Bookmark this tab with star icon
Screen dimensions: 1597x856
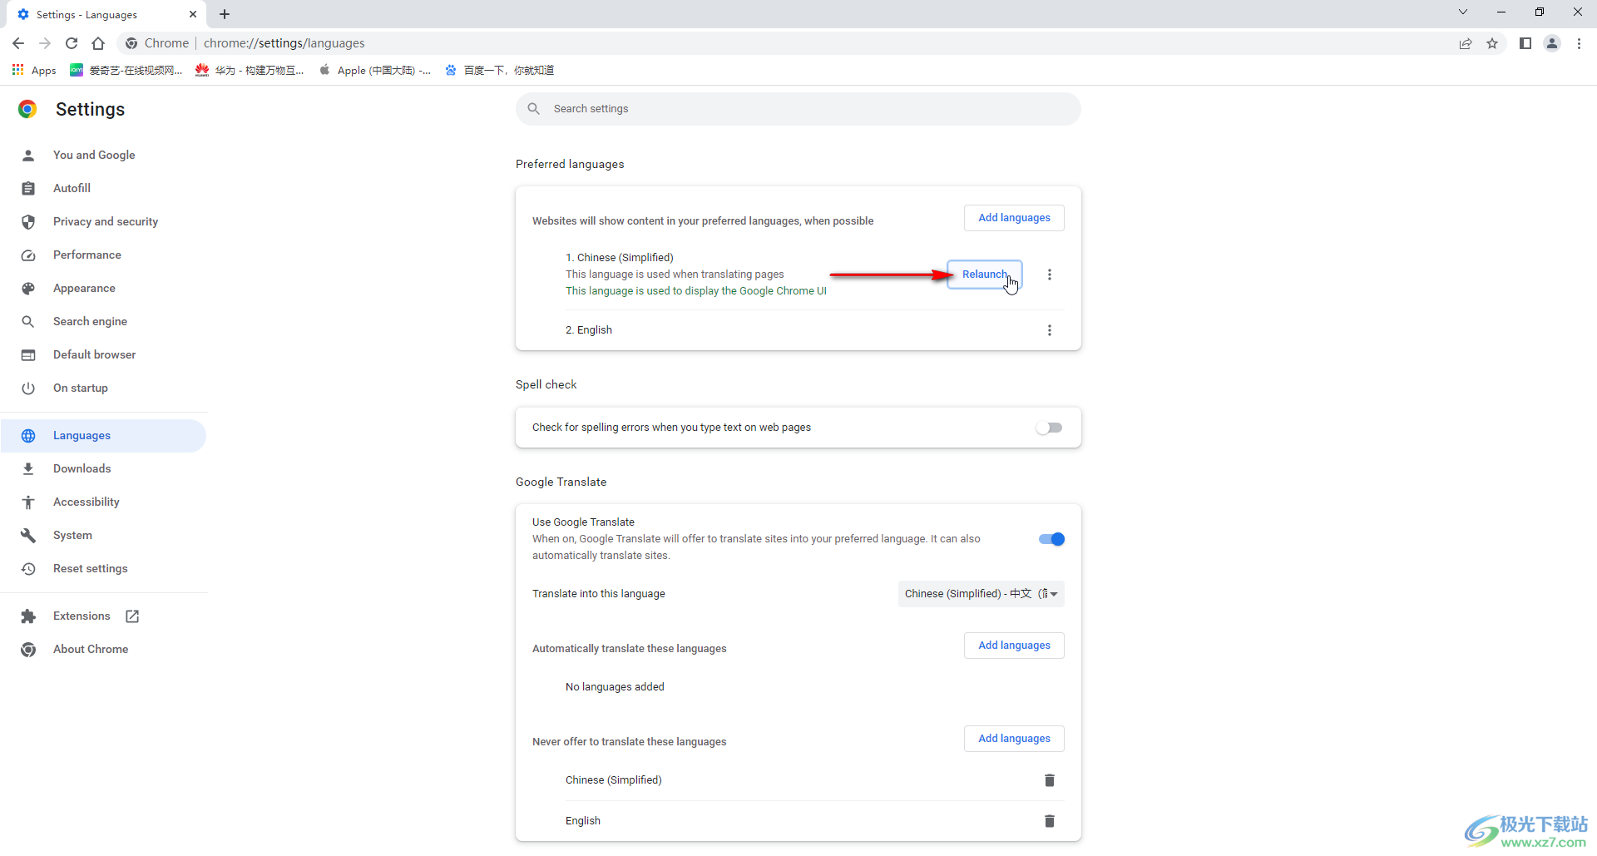click(x=1492, y=43)
